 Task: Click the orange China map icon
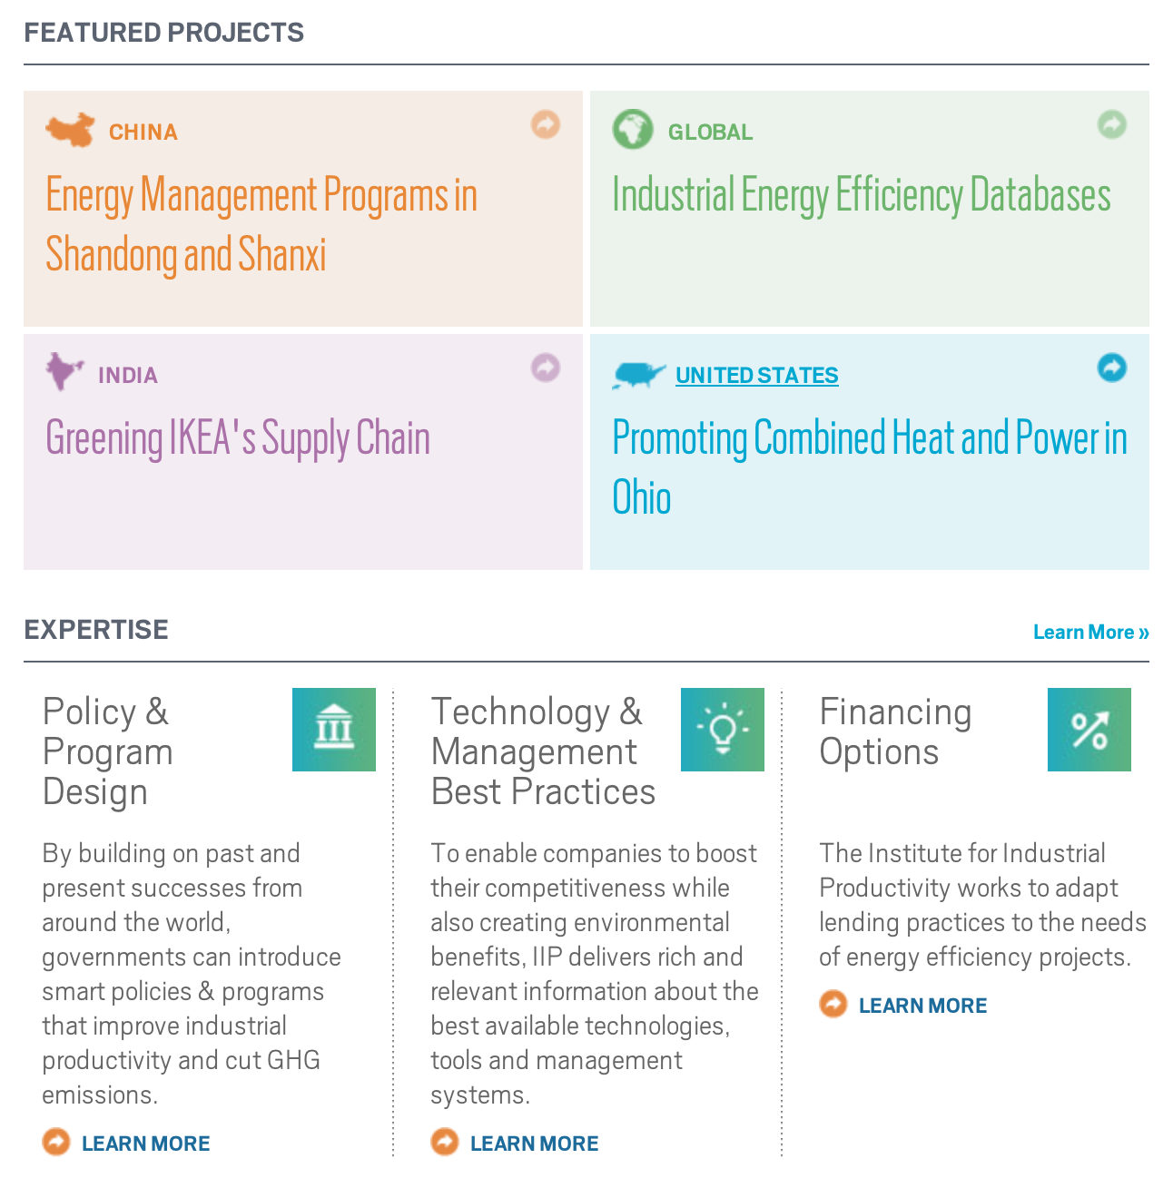click(70, 130)
